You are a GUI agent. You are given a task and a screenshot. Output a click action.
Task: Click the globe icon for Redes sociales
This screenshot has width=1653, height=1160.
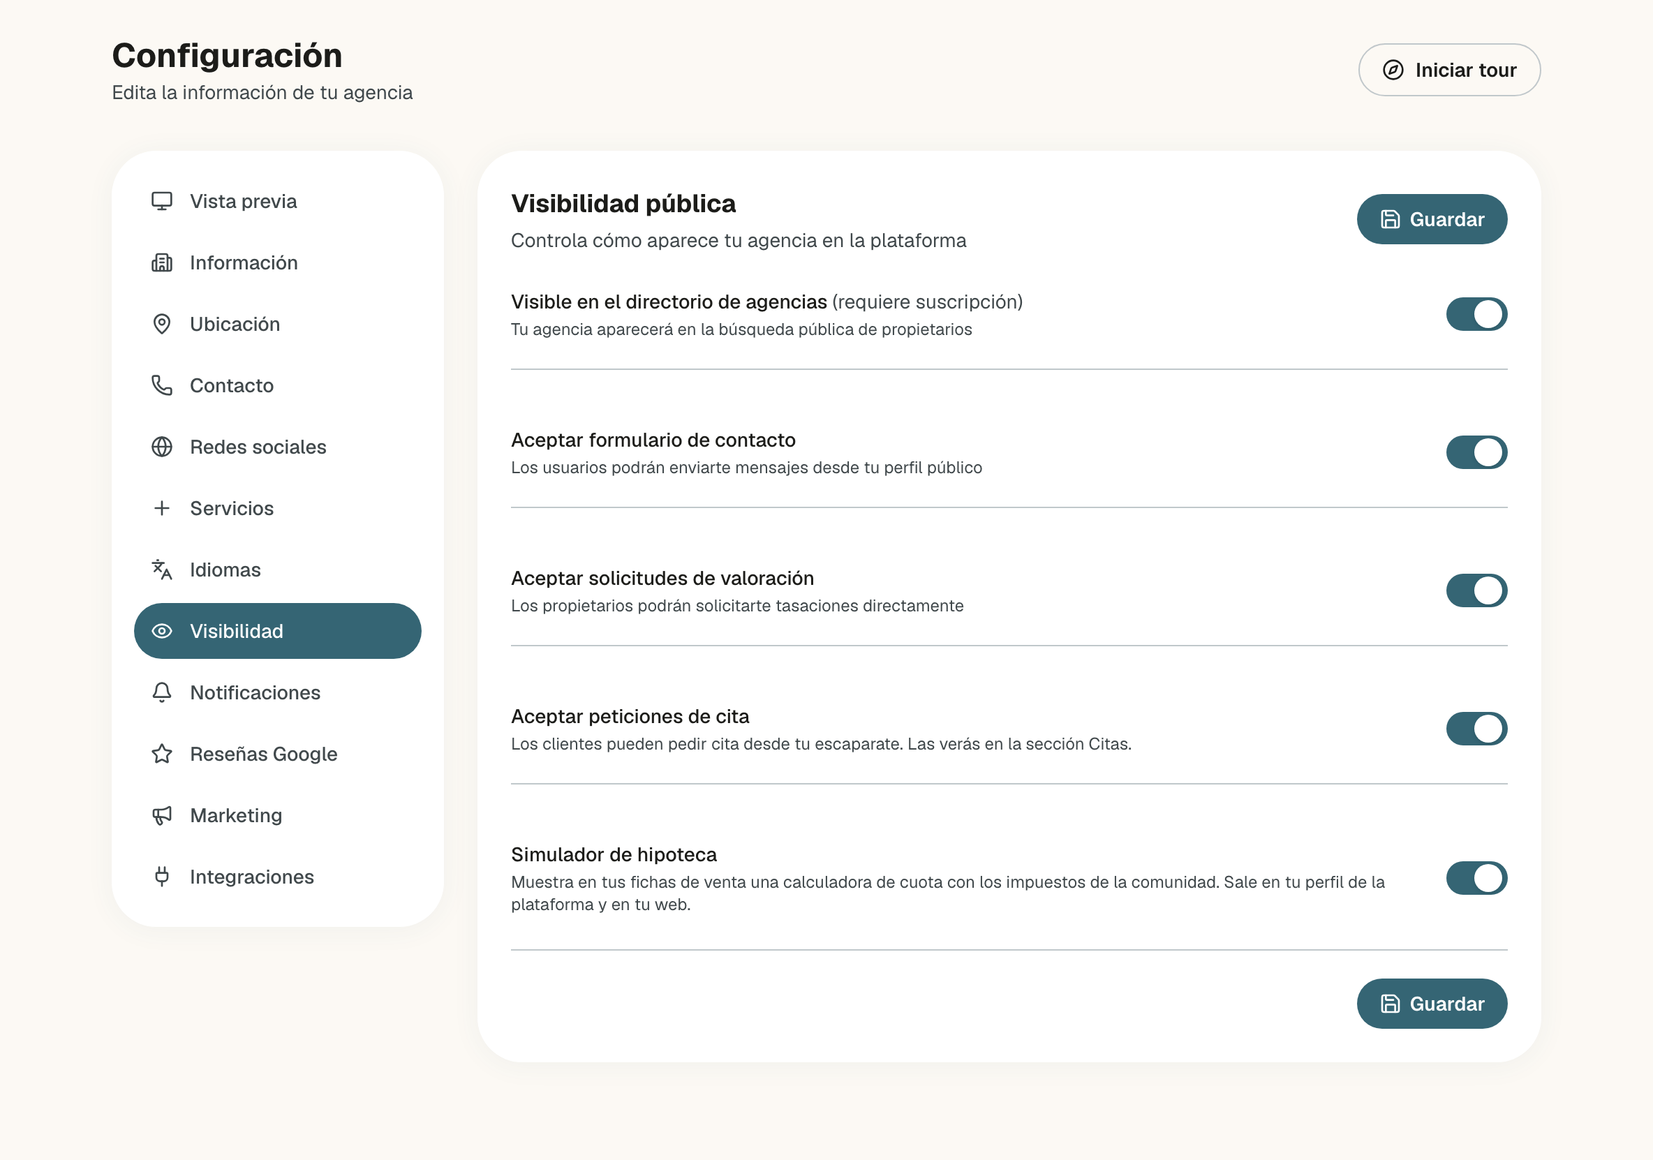click(x=162, y=447)
